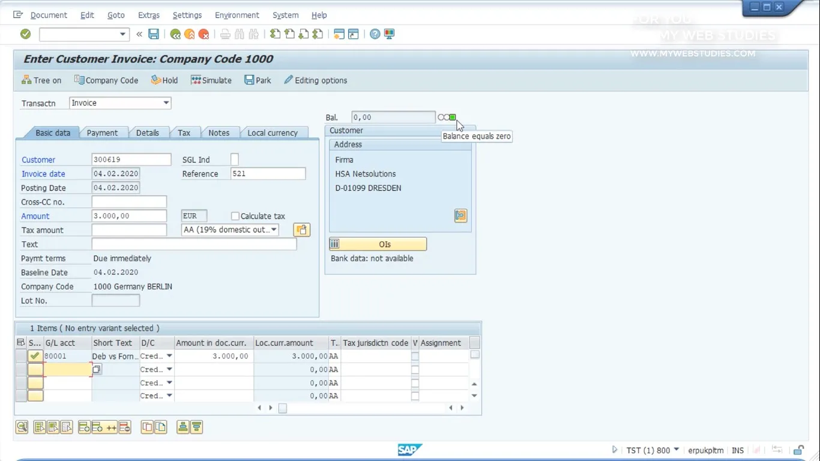
Task: Open the D/C dropdown in third row
Action: 169,383
